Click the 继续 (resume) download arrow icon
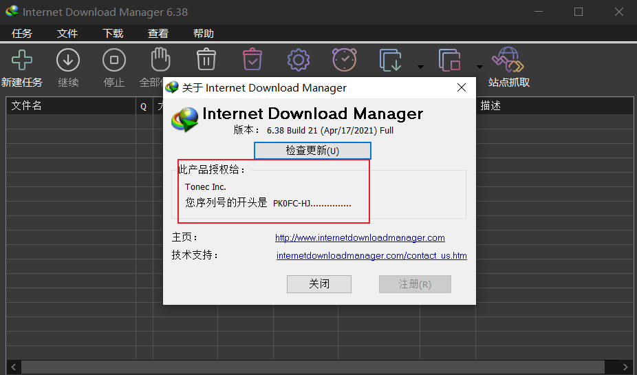637x375 pixels. pos(68,61)
